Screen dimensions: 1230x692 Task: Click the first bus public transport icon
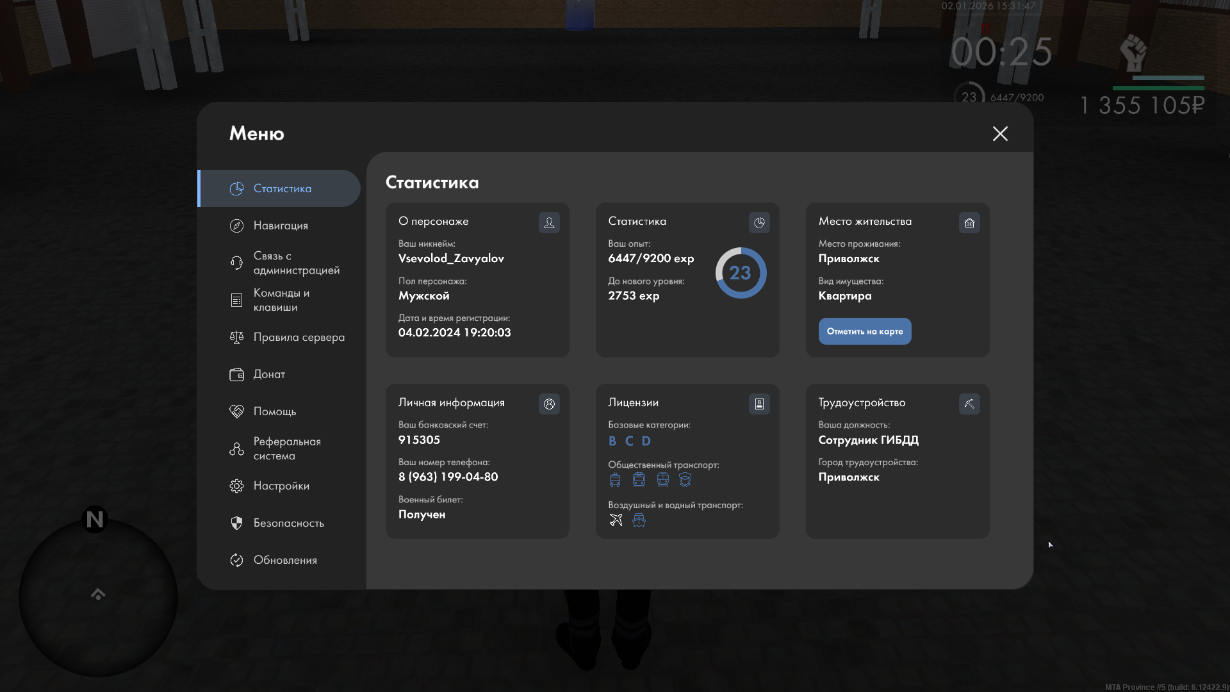(x=615, y=480)
